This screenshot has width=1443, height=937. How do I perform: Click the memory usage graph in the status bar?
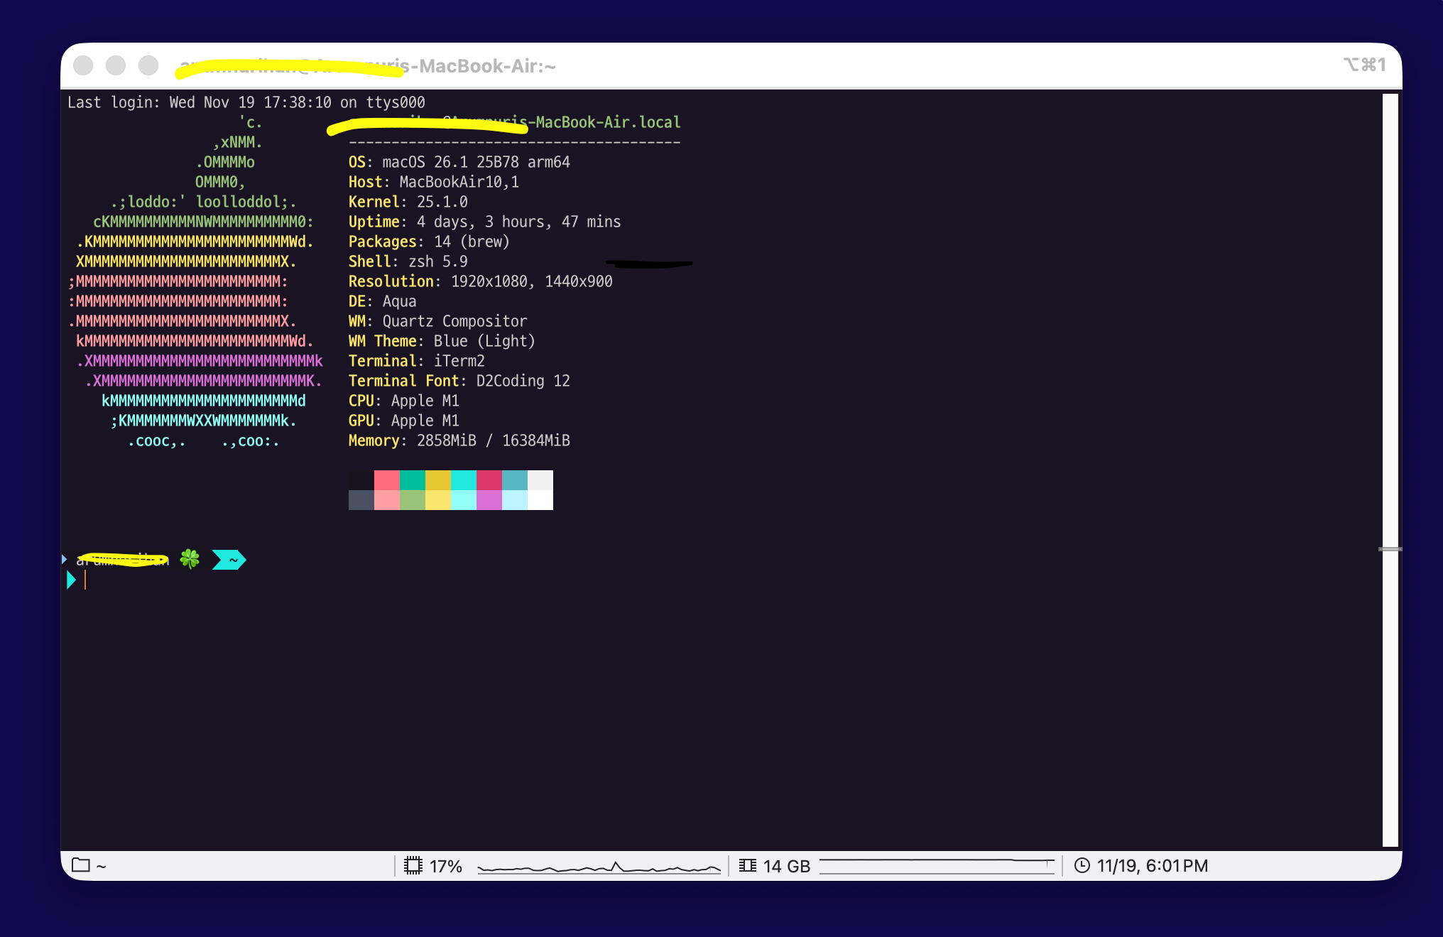click(x=937, y=865)
